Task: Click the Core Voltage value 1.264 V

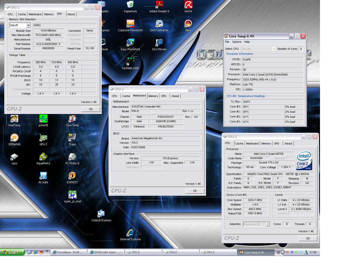Action: tap(286, 167)
